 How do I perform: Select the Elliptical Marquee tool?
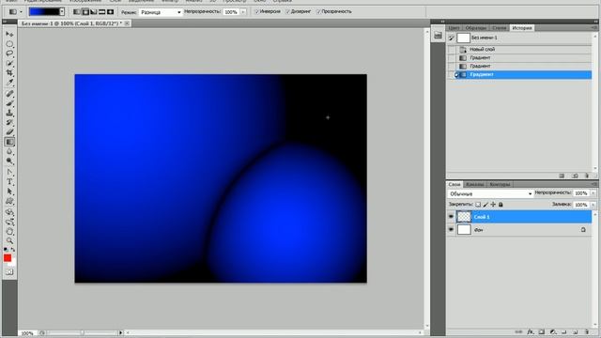pyautogui.click(x=9, y=44)
